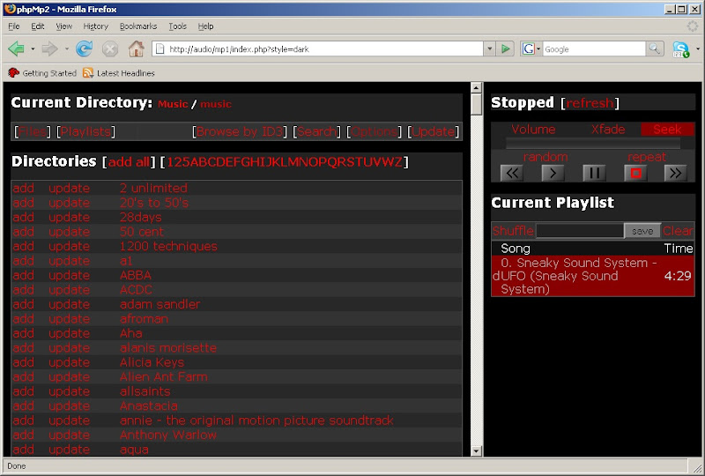Click the Getting Started bookmark icon
Screen dimensions: 705x476
click(x=13, y=73)
